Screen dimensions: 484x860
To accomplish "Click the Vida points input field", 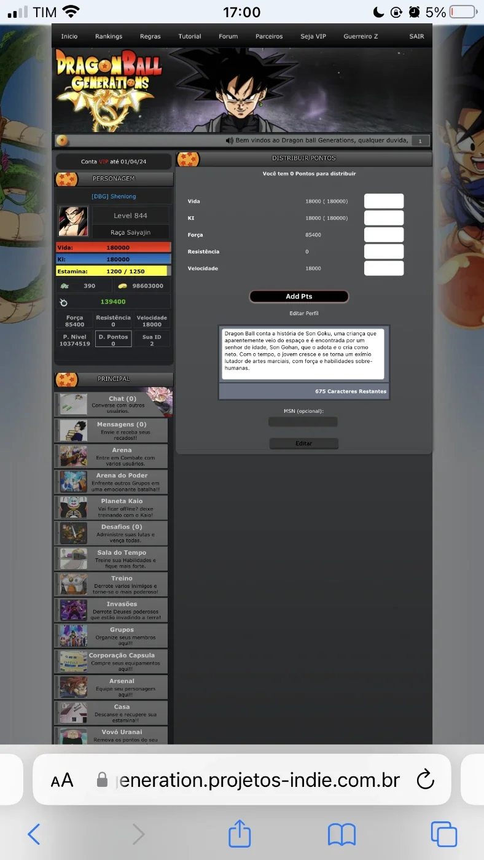I will (384, 201).
